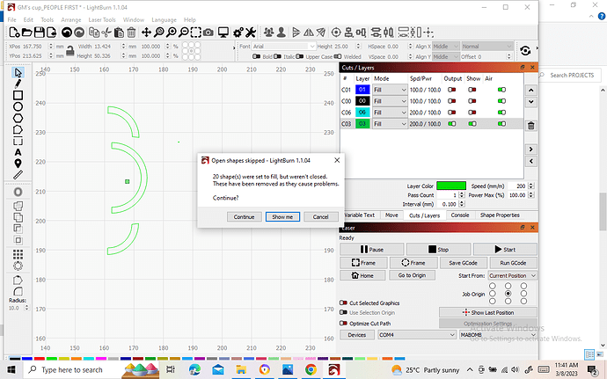Select the Measure ruler tool
607x379 pixels.
coord(18,175)
